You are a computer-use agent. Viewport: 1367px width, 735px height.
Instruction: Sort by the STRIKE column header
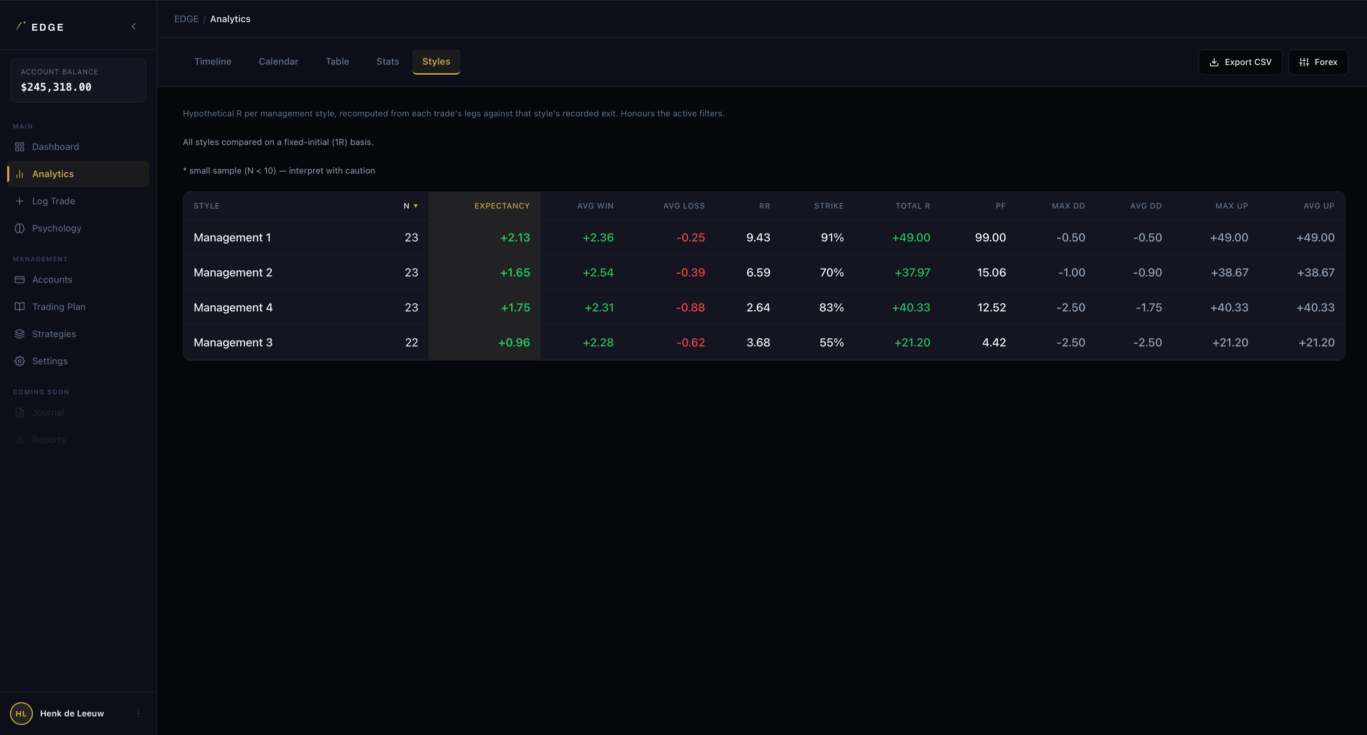[829, 206]
